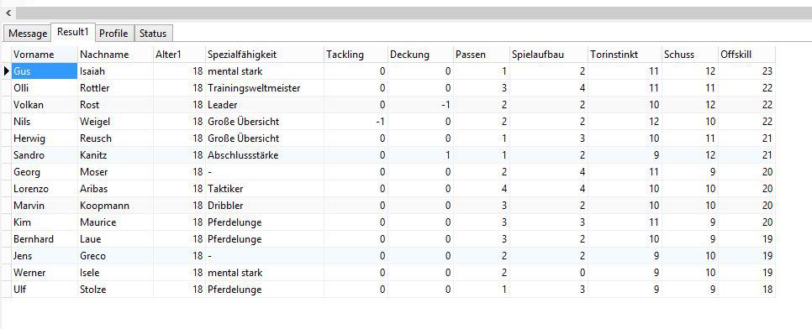Viewport: 812px width, 329px height.
Task: Open the Status tab
Action: [153, 33]
